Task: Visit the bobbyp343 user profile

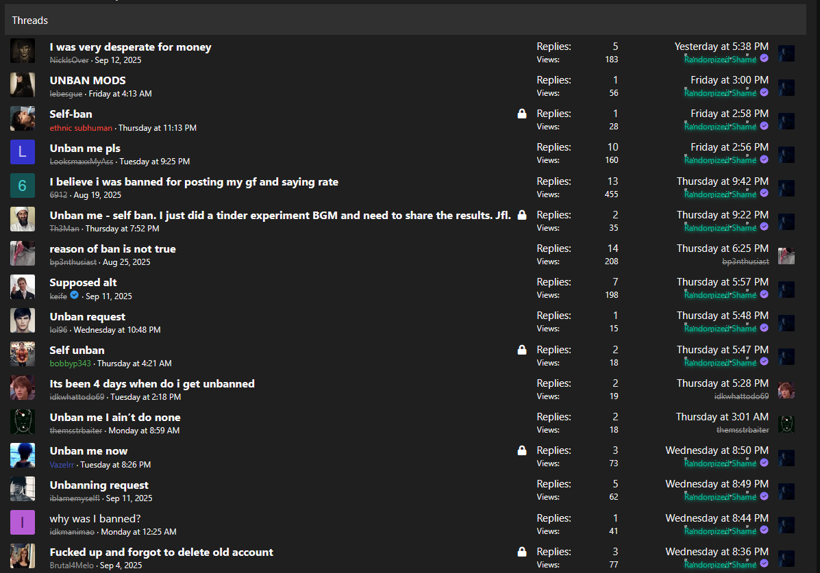Action: (70, 364)
